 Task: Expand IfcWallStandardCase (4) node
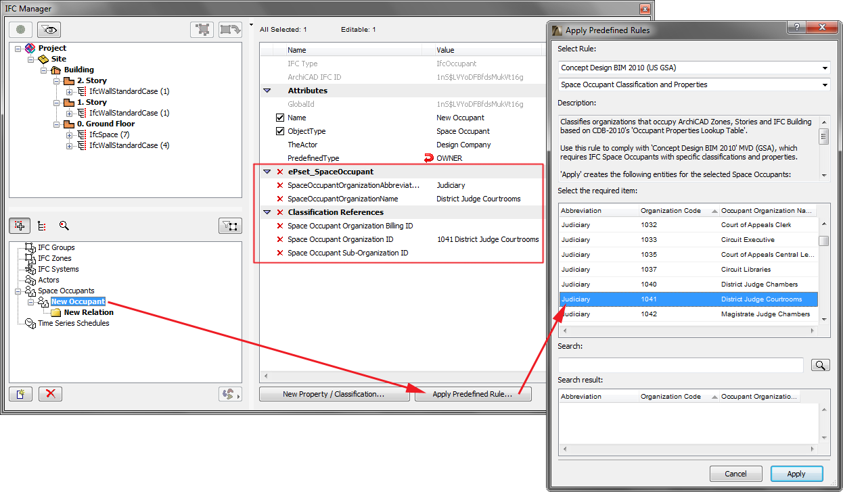point(70,146)
